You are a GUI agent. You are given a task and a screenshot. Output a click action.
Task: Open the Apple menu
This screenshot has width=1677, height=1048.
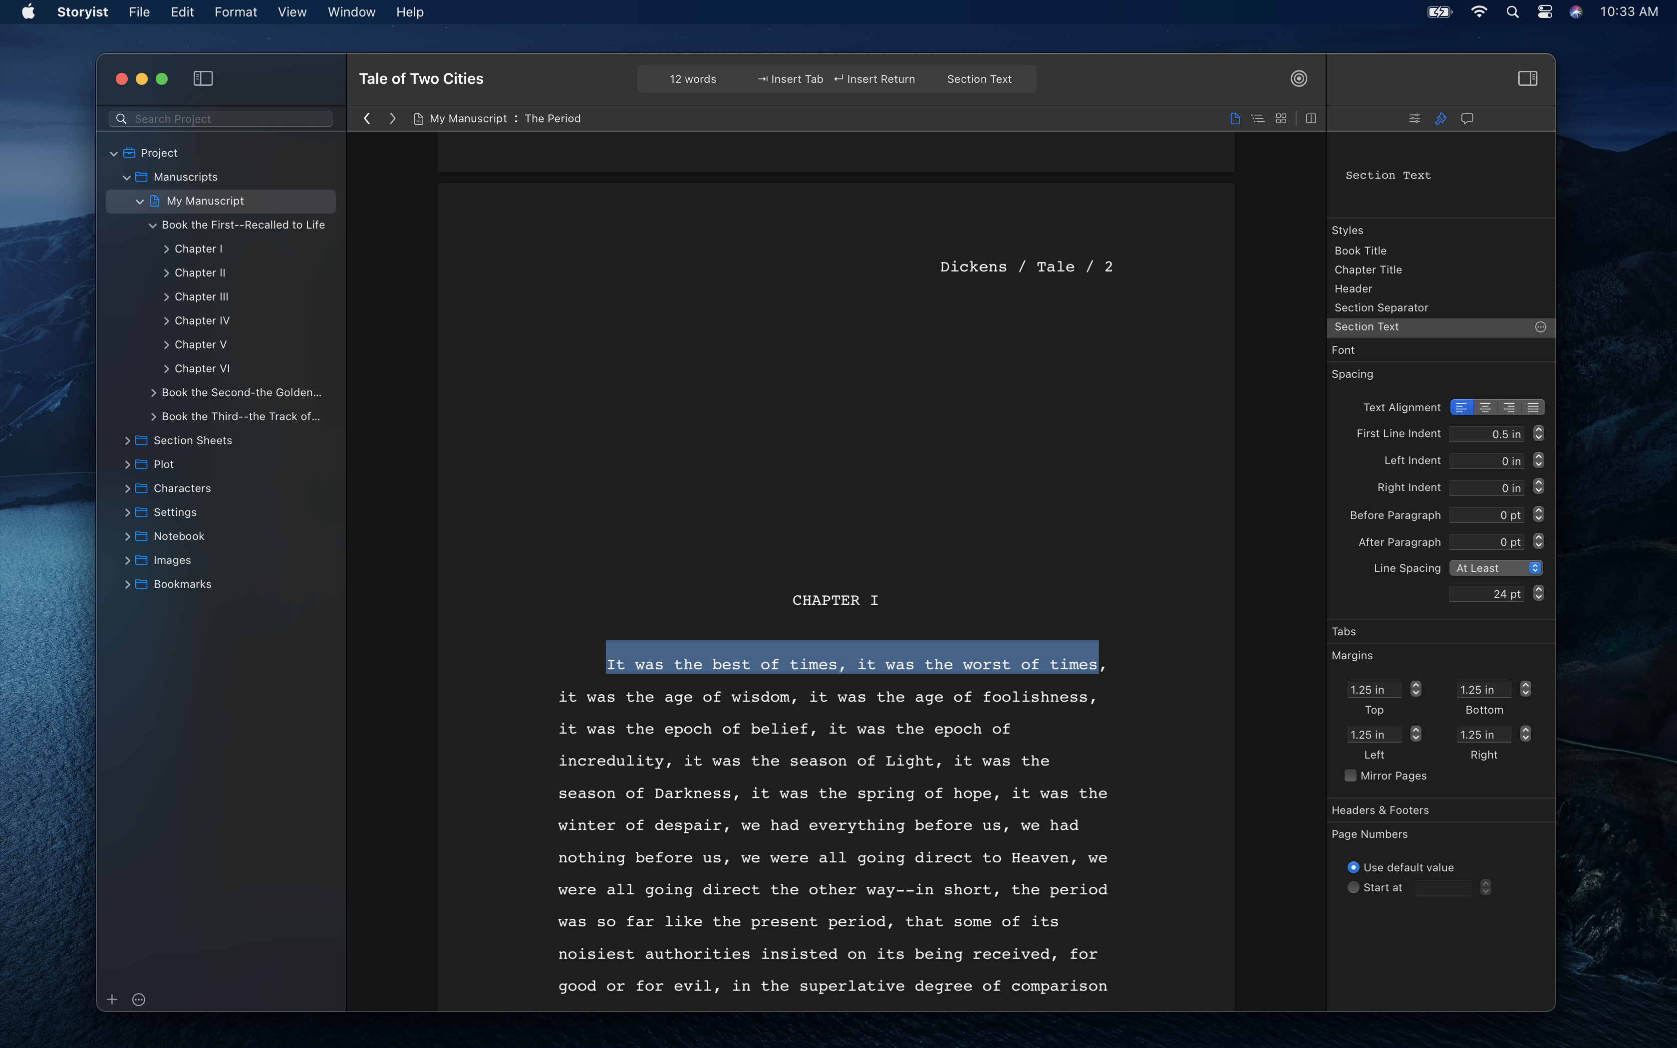[28, 12]
